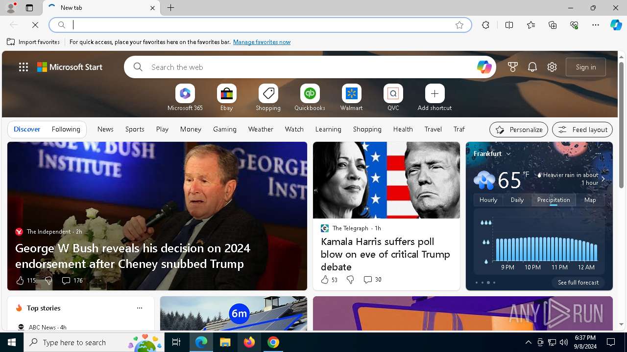Dislike the George W Bush article
Screen dimensions: 627x352
pos(48,281)
